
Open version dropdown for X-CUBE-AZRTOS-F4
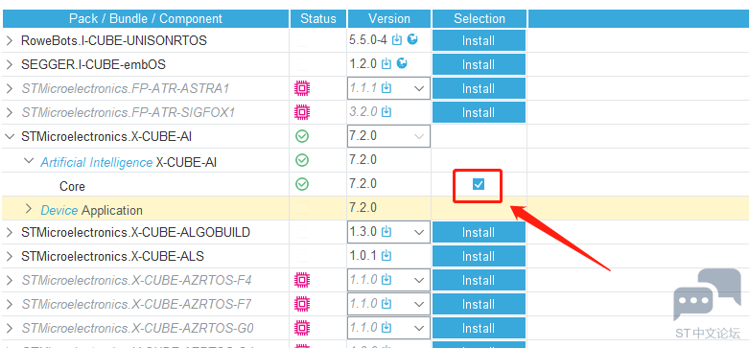pyautogui.click(x=419, y=280)
